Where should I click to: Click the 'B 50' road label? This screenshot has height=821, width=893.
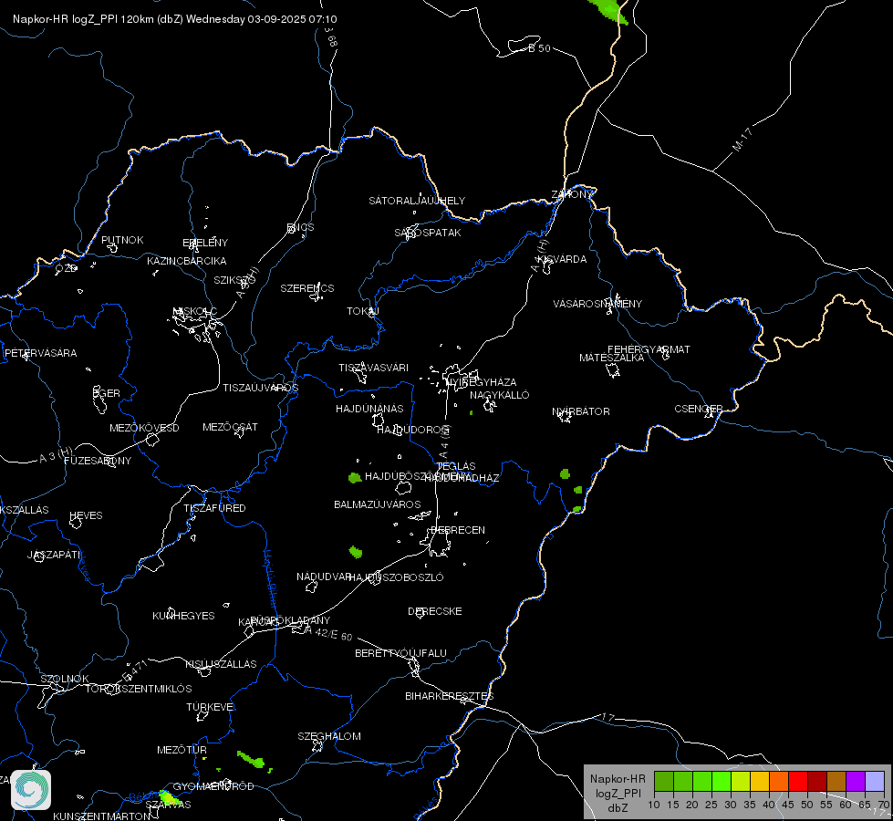(539, 48)
